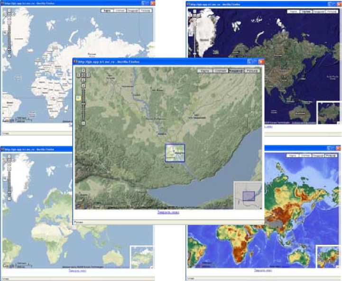Click zoom slider handle in top-left window
This screenshot has width=342, height=281.
(9, 50)
